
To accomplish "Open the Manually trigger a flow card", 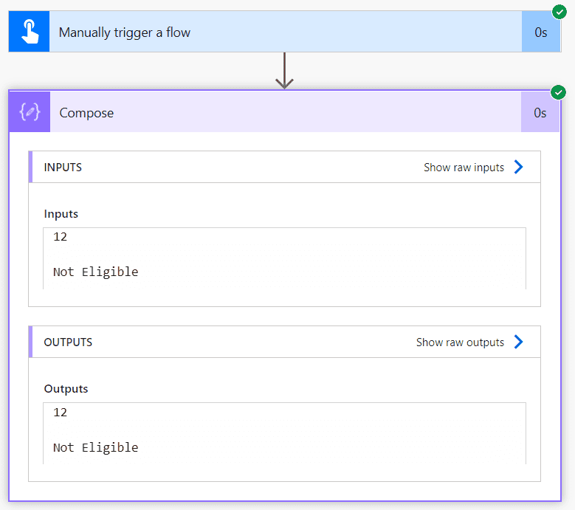I will point(285,32).
